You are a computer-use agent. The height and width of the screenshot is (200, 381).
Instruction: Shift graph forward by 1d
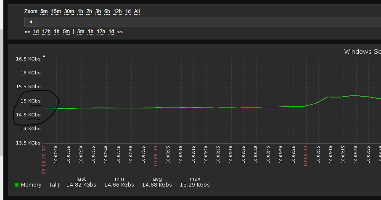pyautogui.click(x=111, y=32)
